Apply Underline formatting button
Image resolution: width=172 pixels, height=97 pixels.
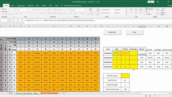[21, 13]
